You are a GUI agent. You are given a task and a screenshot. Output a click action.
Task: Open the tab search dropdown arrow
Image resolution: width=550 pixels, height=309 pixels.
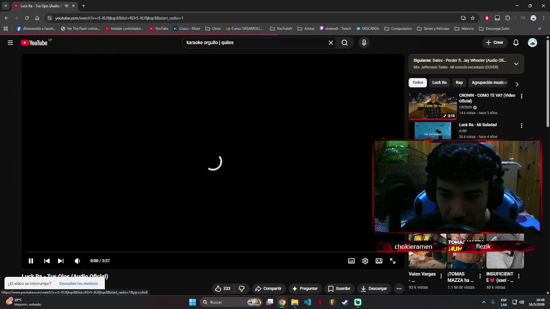[6, 6]
